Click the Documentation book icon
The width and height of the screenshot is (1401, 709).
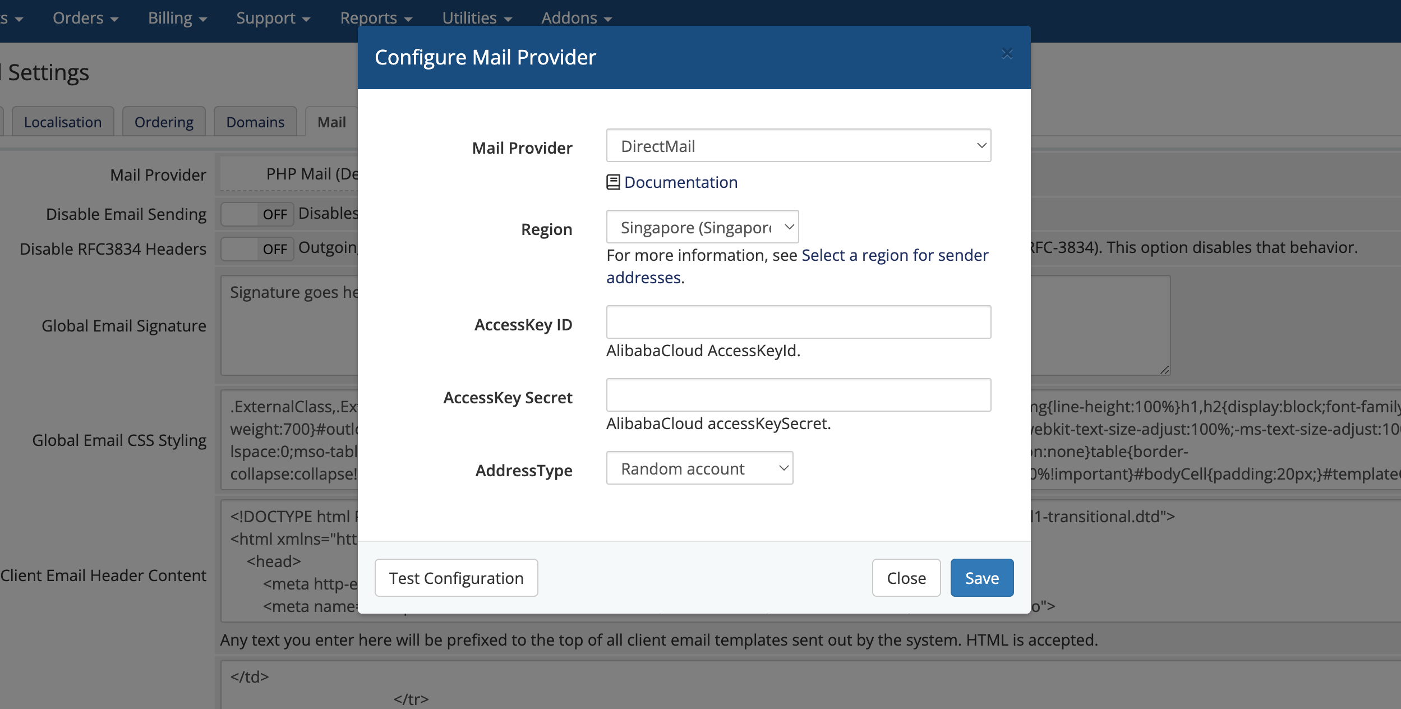coord(613,182)
